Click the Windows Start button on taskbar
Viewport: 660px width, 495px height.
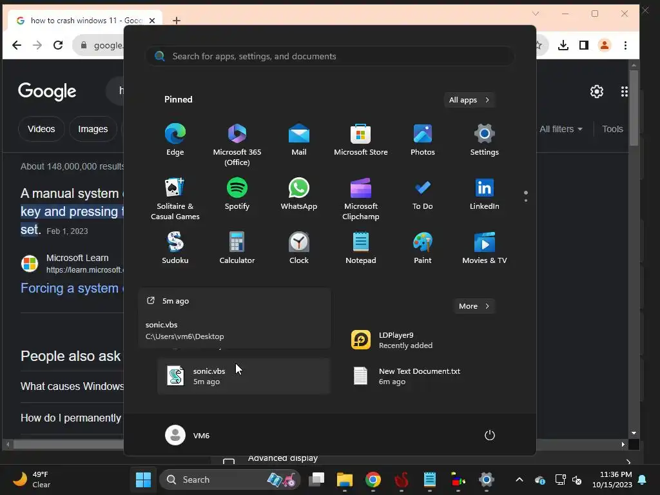click(143, 480)
